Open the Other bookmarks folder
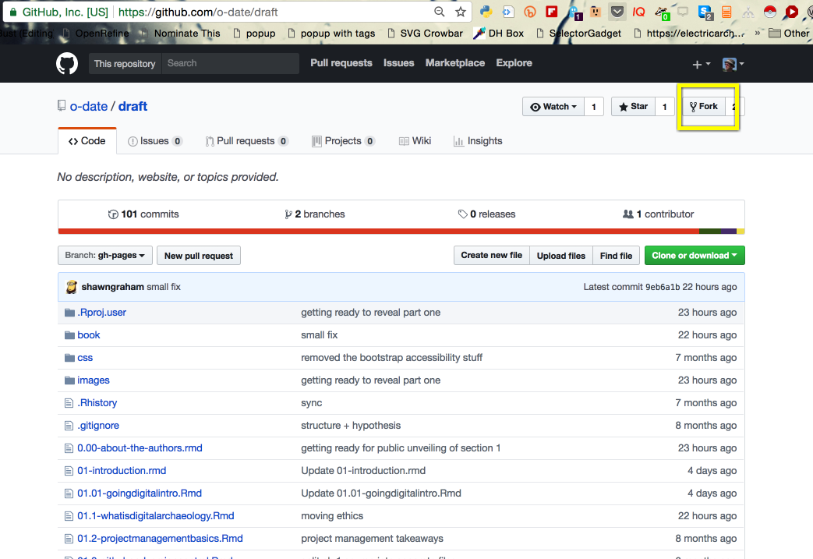Image resolution: width=813 pixels, height=559 pixels. click(x=789, y=34)
